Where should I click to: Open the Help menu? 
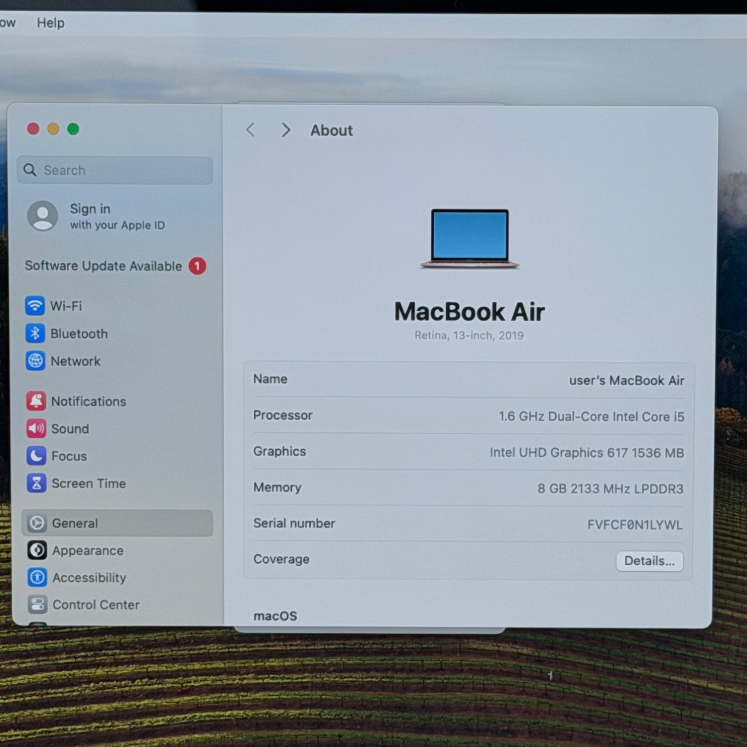coord(50,23)
